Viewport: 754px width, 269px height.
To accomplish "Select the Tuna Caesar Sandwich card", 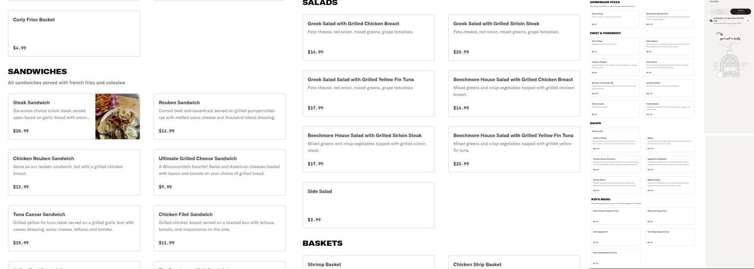I will pos(74,228).
